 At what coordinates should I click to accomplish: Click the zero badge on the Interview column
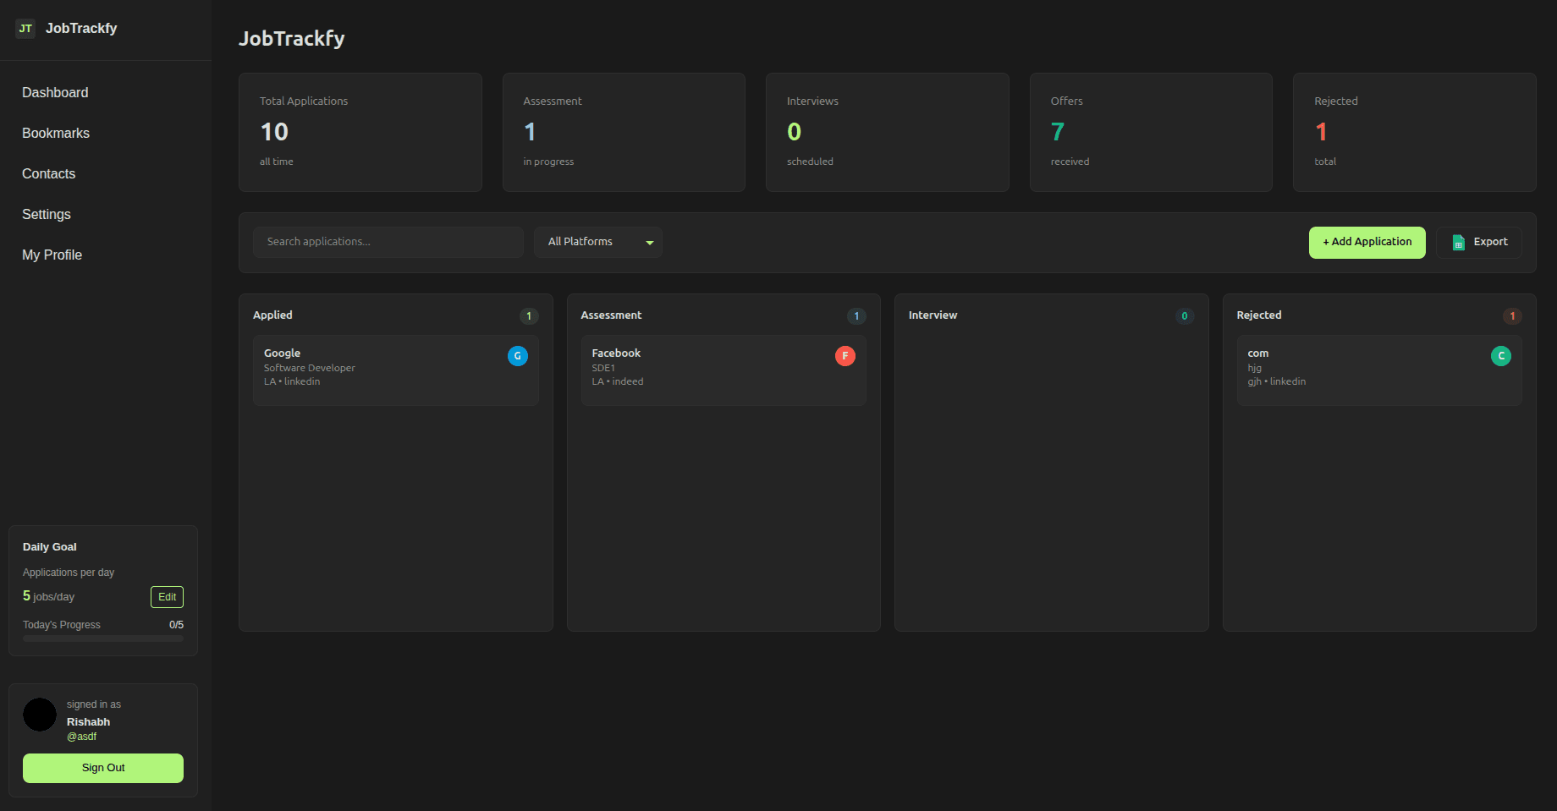coord(1185,315)
